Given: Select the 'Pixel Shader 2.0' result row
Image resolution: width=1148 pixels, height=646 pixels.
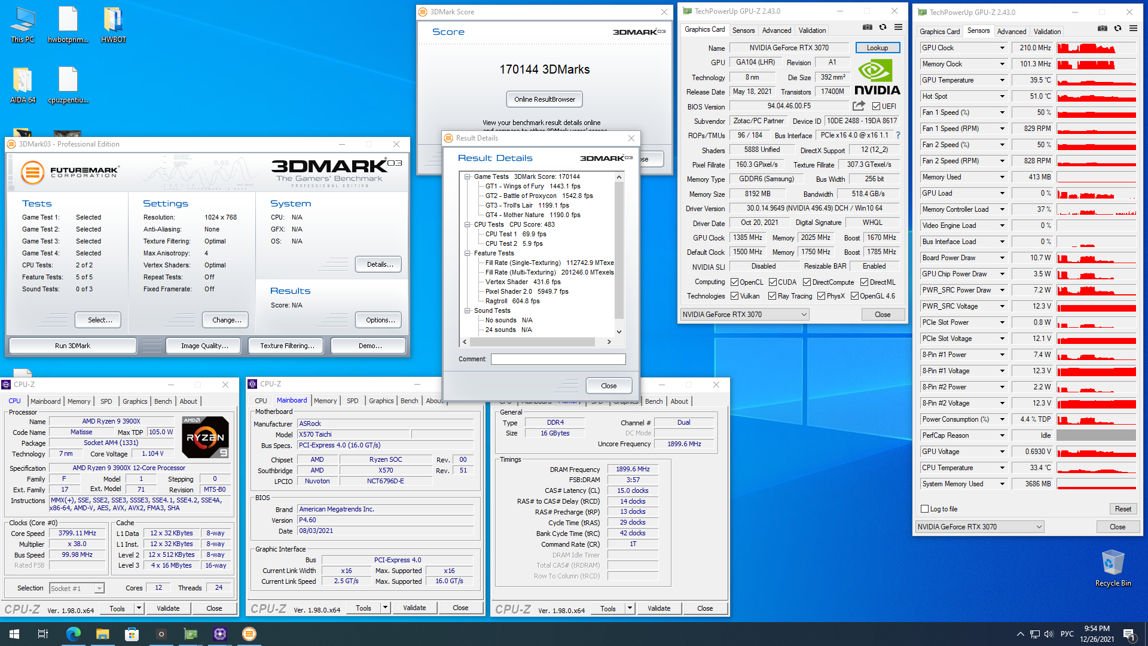Looking at the screenshot, I should [527, 291].
